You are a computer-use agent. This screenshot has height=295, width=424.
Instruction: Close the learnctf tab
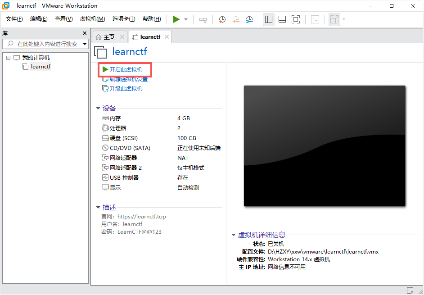tap(167, 37)
